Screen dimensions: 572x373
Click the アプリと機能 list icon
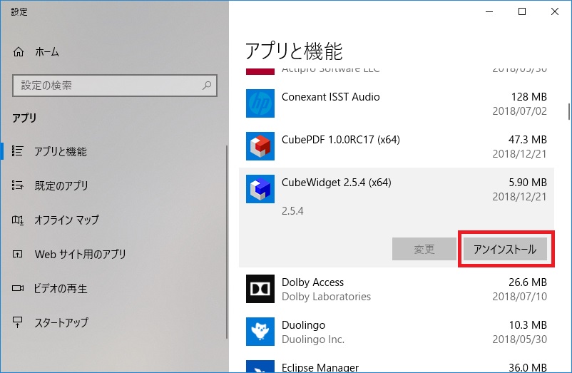pyautogui.click(x=18, y=151)
